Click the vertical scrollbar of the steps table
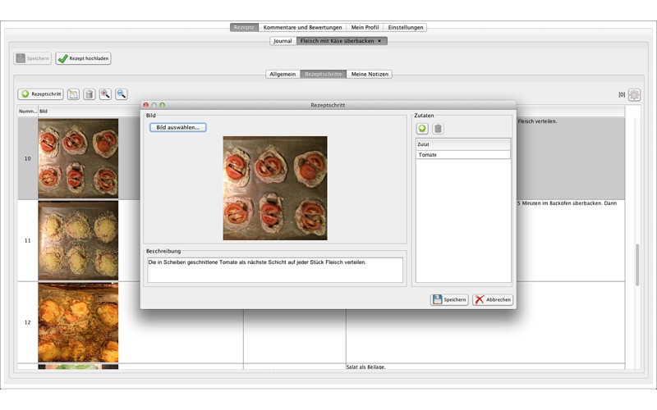The height and width of the screenshot is (410, 657). click(637, 264)
